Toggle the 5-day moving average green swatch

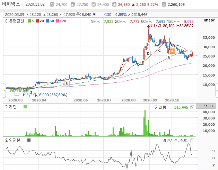tap(29, 21)
